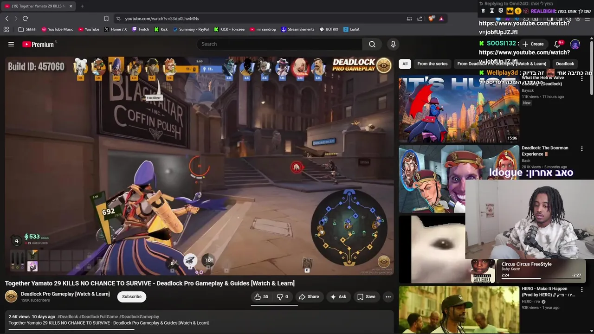Open options menu for HERO Make It Happen

(x=581, y=289)
